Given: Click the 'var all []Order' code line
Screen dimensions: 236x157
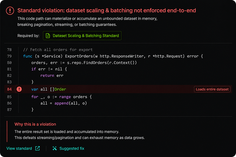Looking at the screenshot, I should pos(49,89).
